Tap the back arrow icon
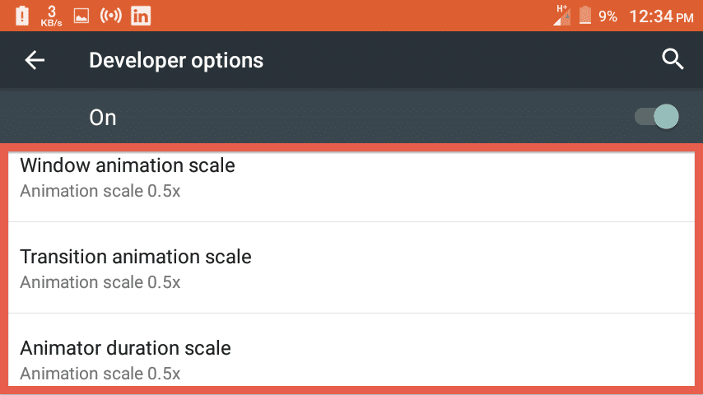The image size is (703, 395). (35, 60)
